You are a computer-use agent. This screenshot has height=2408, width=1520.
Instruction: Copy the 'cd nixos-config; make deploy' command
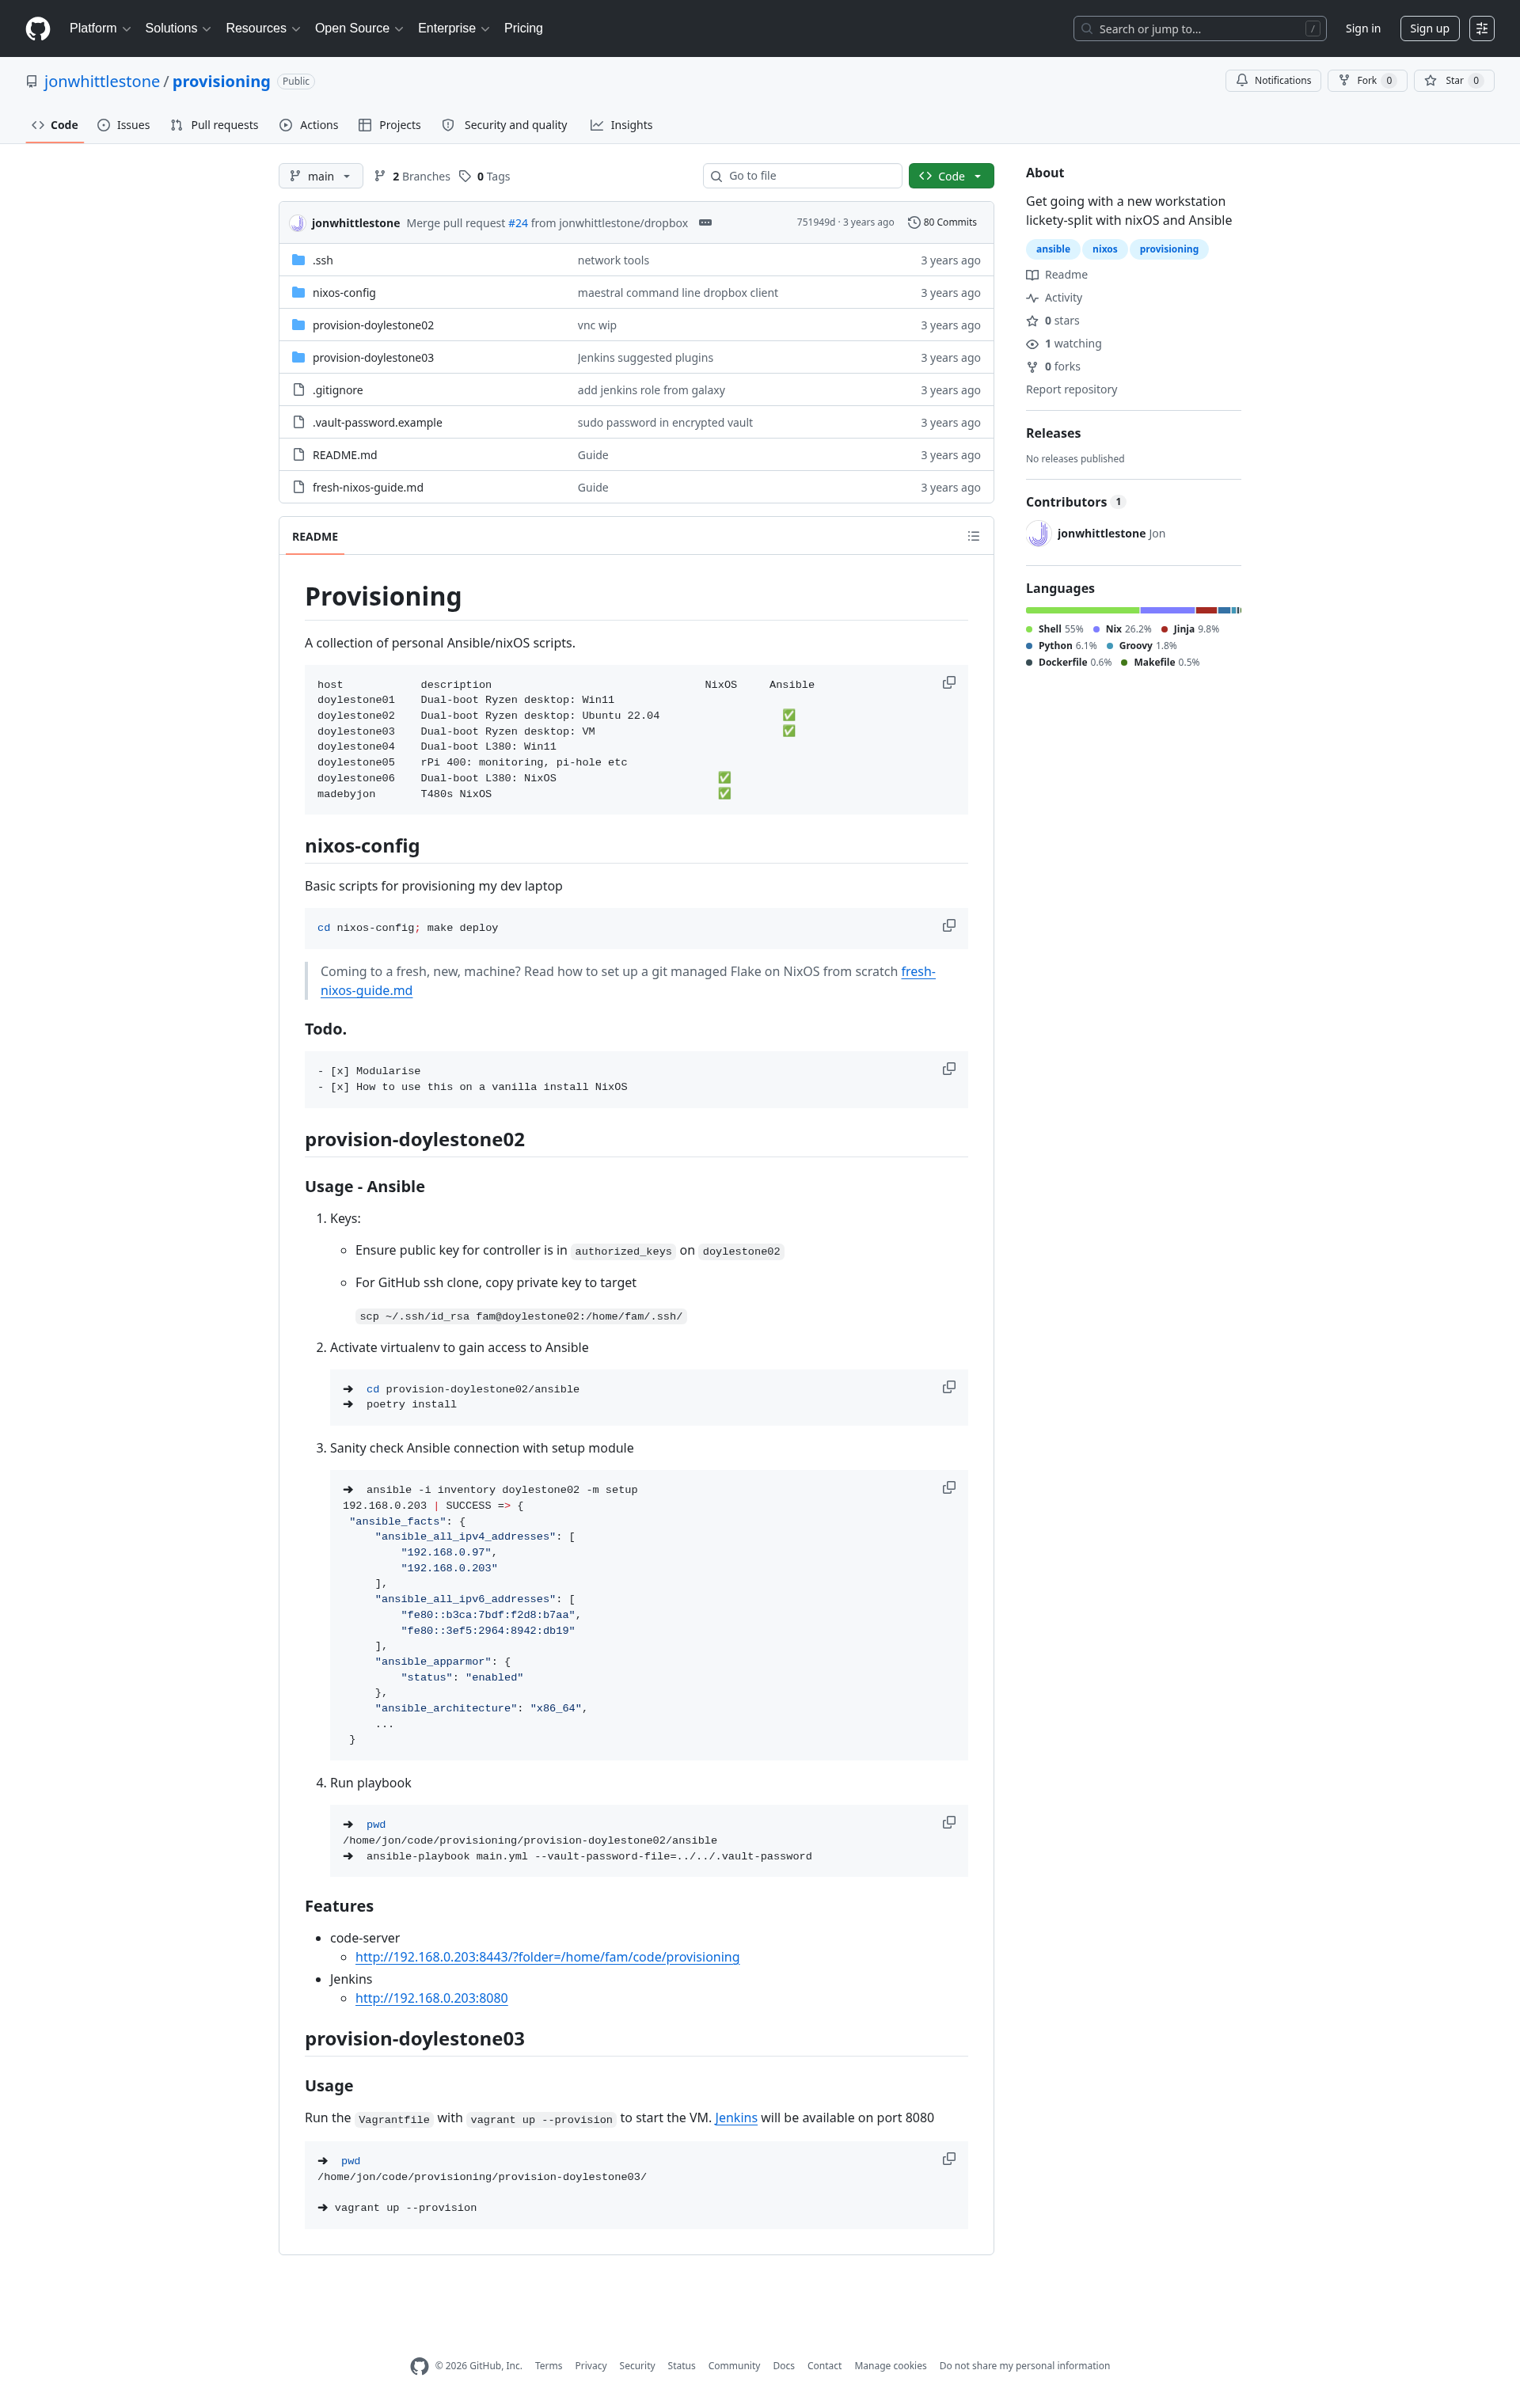coord(949,926)
